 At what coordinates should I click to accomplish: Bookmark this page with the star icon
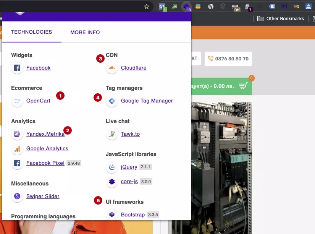tap(147, 6)
